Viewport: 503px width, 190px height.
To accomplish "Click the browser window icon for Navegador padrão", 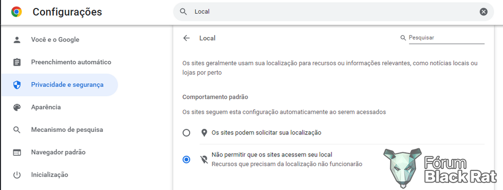I will tap(17, 152).
